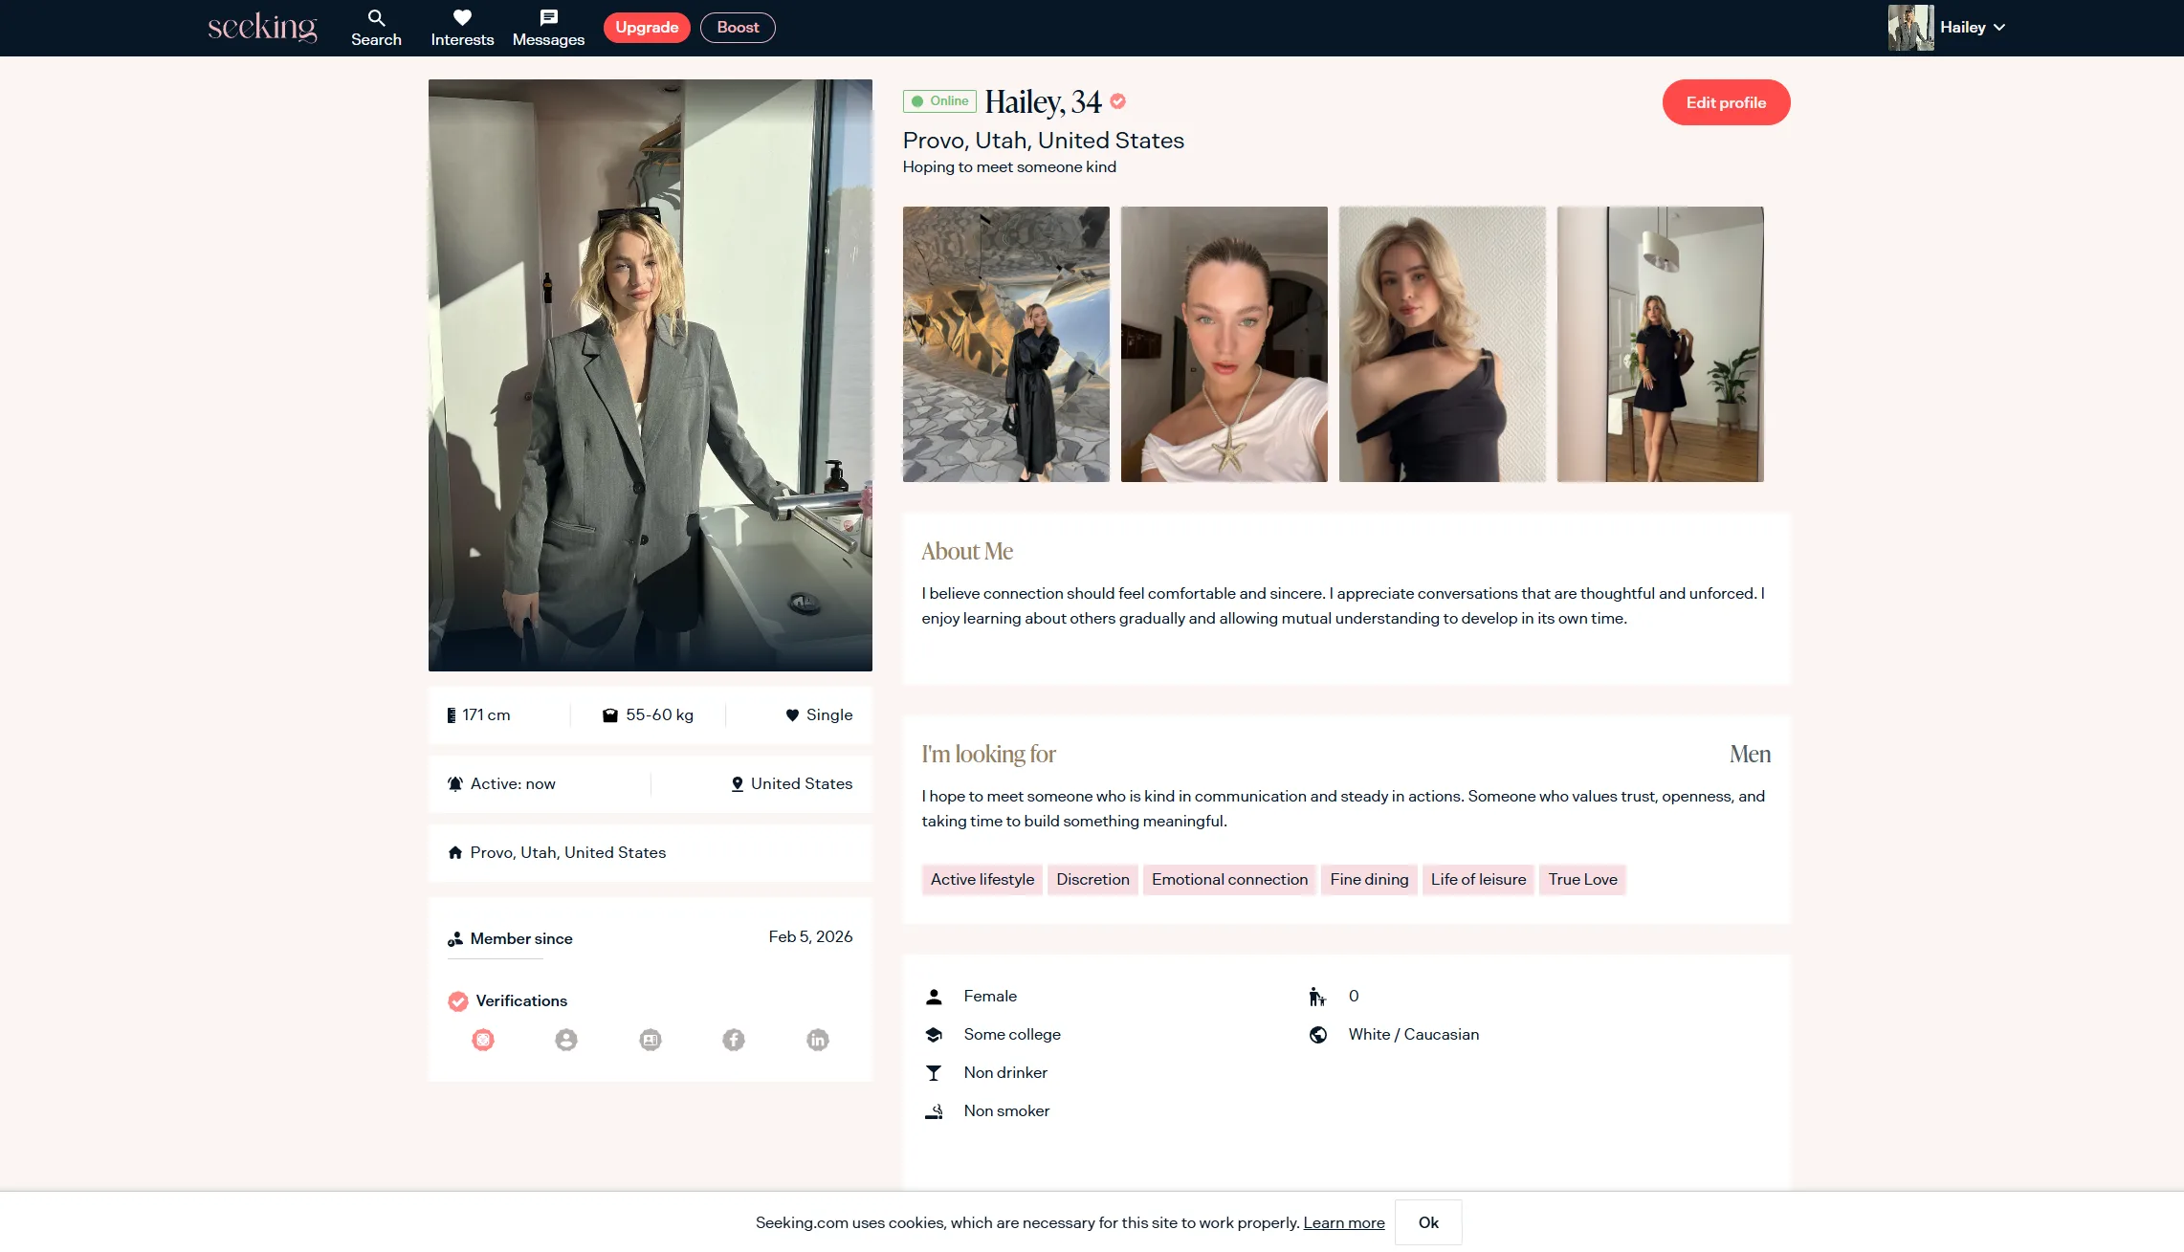Screen dimensions: 2184x1252
Task: Click the verified checkmark beside Hailey, 34
Action: point(1117,101)
